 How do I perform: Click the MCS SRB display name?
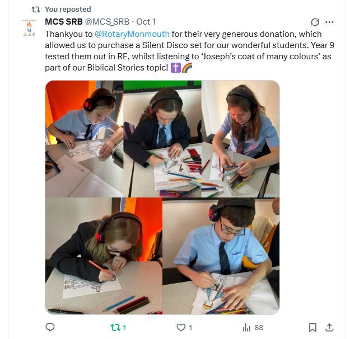click(64, 22)
